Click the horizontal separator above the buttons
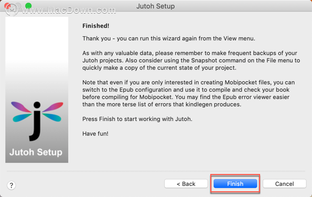 156,171
